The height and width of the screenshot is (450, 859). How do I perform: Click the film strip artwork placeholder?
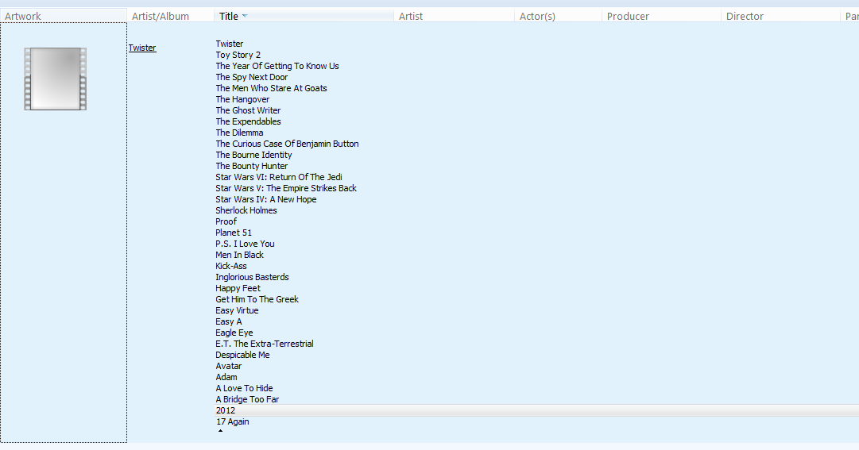tap(55, 79)
